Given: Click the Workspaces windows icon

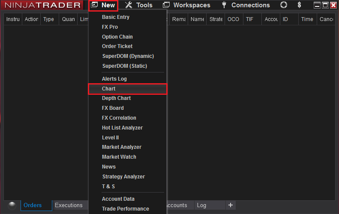Looking at the screenshot, I should (x=166, y=5).
